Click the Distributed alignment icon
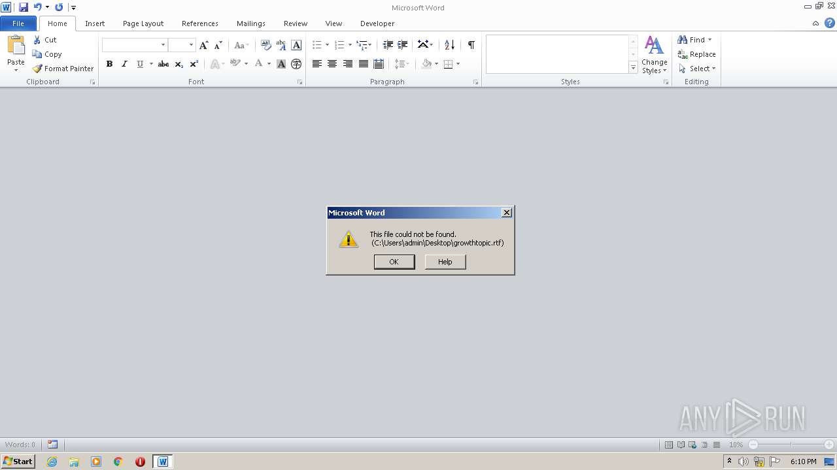 [x=379, y=64]
